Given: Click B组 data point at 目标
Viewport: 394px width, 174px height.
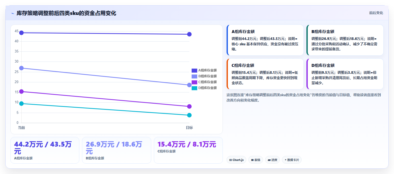Looking at the screenshot, I should tap(189, 85).
